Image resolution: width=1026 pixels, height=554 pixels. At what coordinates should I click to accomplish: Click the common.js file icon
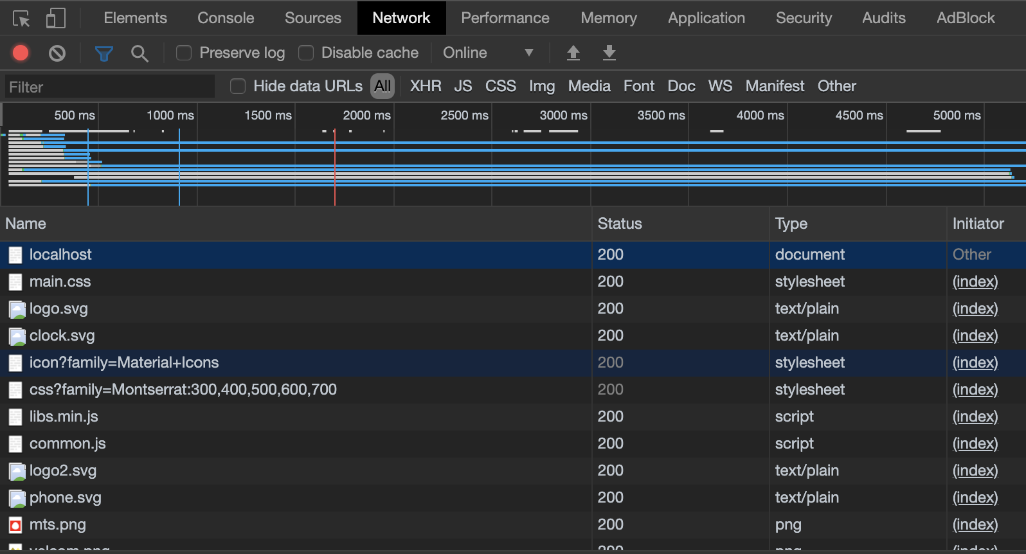[x=15, y=444]
